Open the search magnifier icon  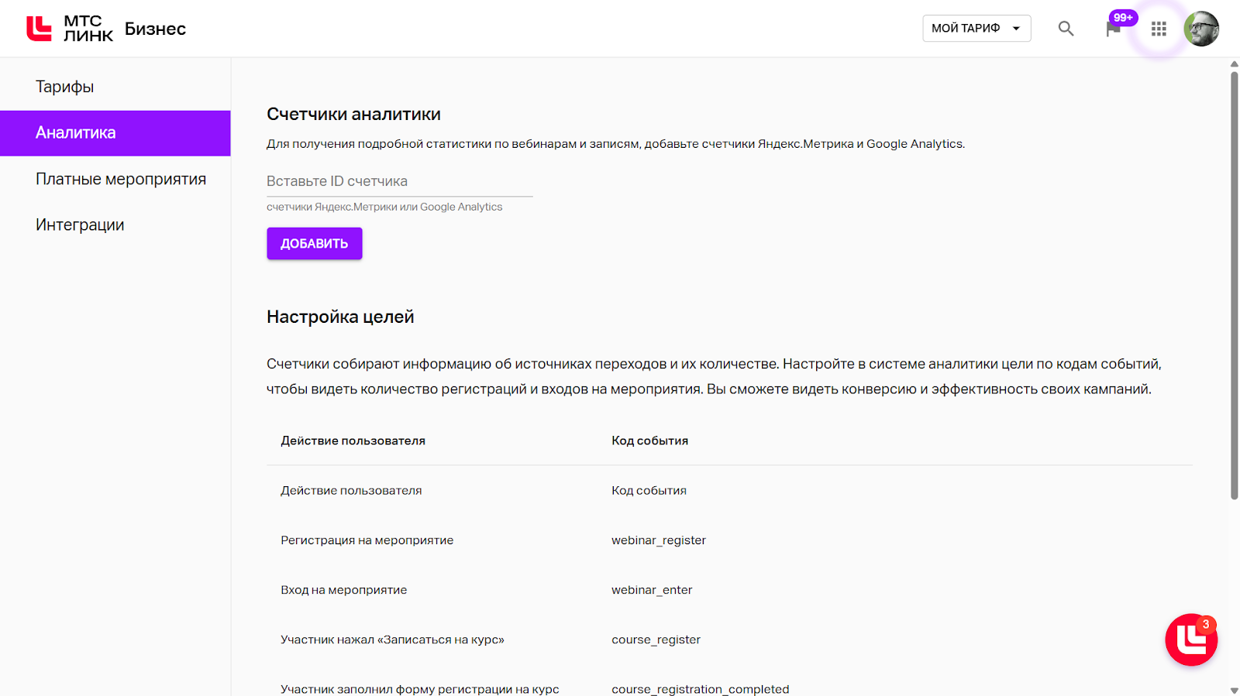coord(1066,29)
